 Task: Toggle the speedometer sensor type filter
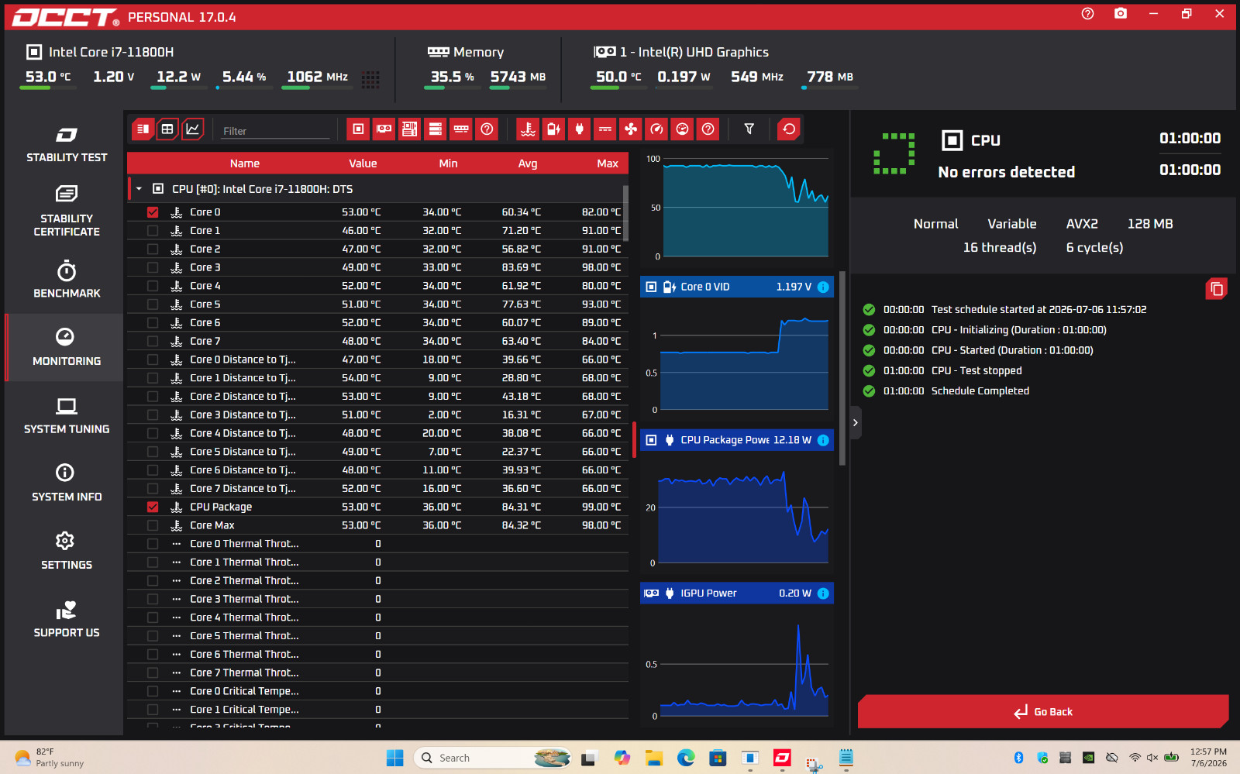point(656,129)
